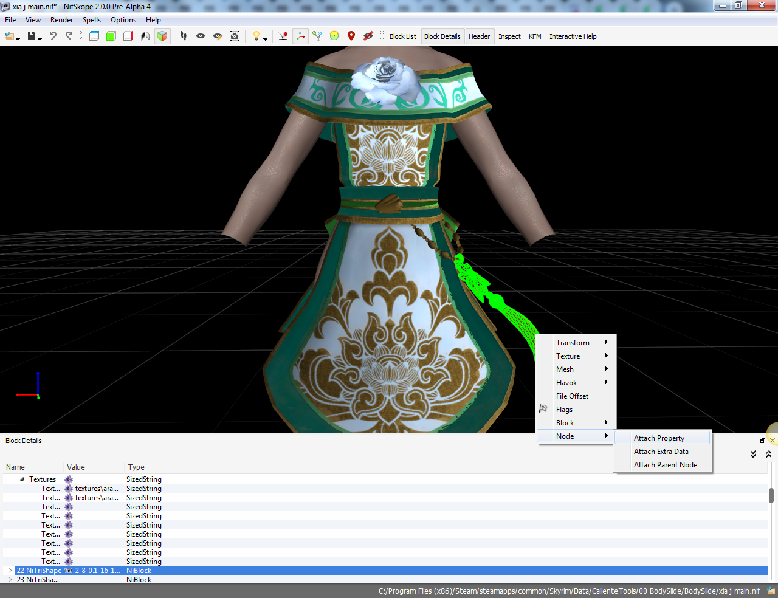Open the Options menu
778x598 pixels.
123,20
